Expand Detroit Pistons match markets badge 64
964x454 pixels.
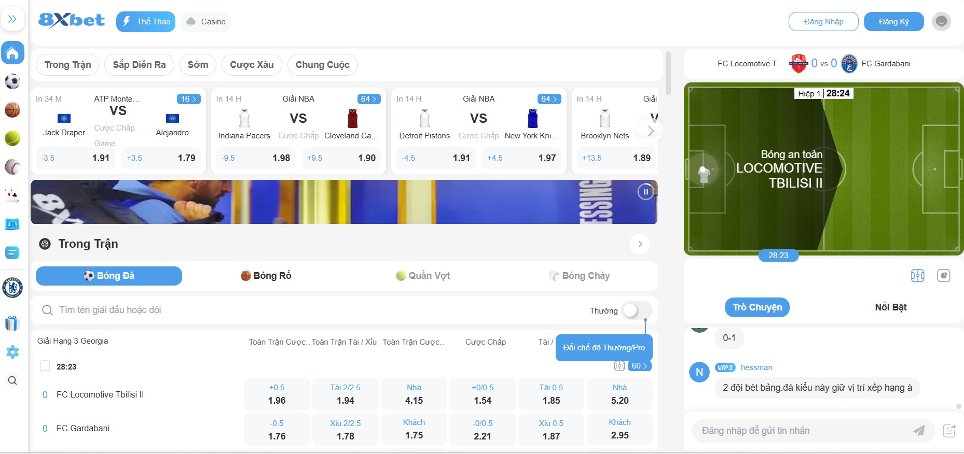pos(549,99)
